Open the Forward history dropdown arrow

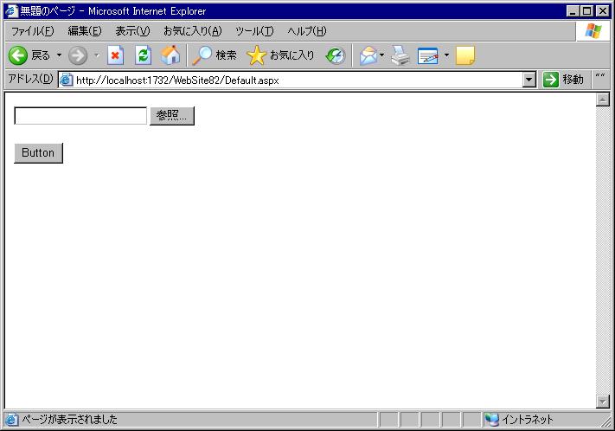coord(97,55)
